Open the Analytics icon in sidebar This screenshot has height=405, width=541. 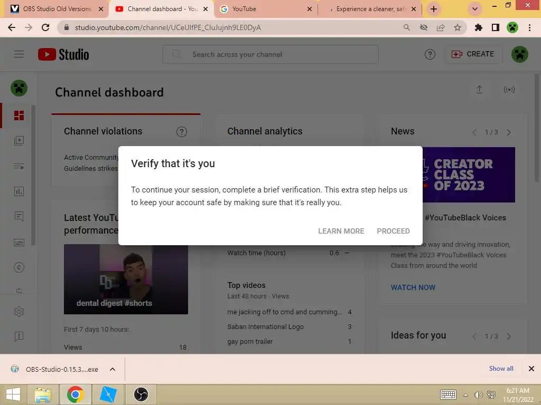[19, 191]
